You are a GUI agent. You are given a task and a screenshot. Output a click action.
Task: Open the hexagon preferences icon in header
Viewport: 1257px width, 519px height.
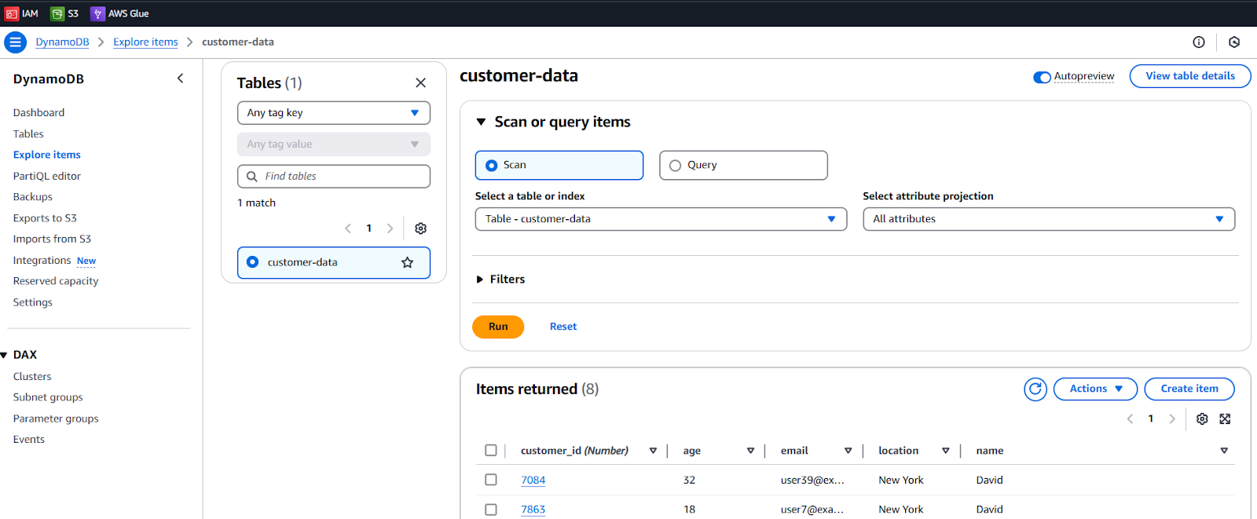[x=1234, y=42]
